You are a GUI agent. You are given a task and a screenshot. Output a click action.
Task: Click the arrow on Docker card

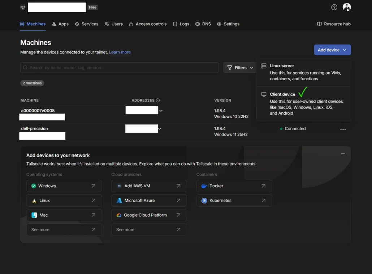263,186
